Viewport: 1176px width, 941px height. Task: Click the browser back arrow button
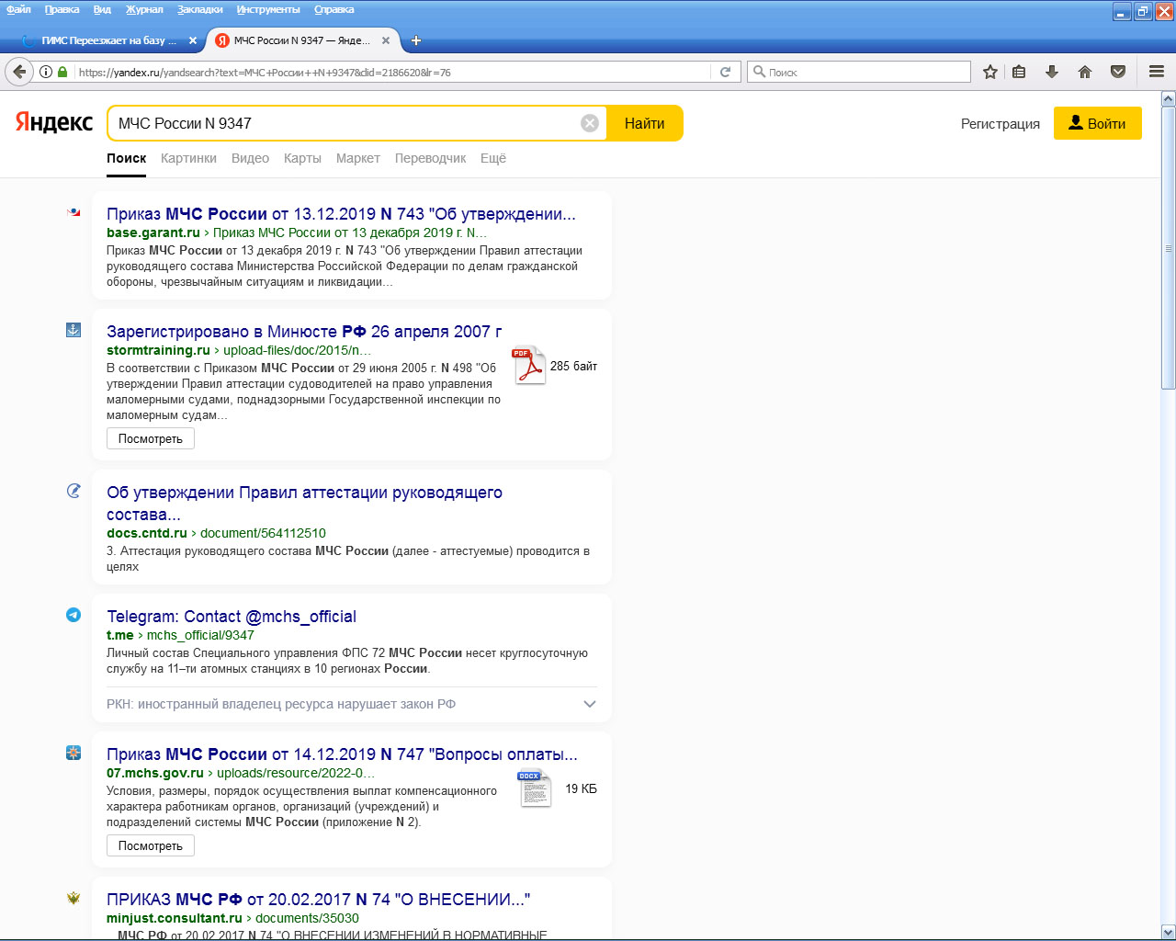click(x=19, y=72)
